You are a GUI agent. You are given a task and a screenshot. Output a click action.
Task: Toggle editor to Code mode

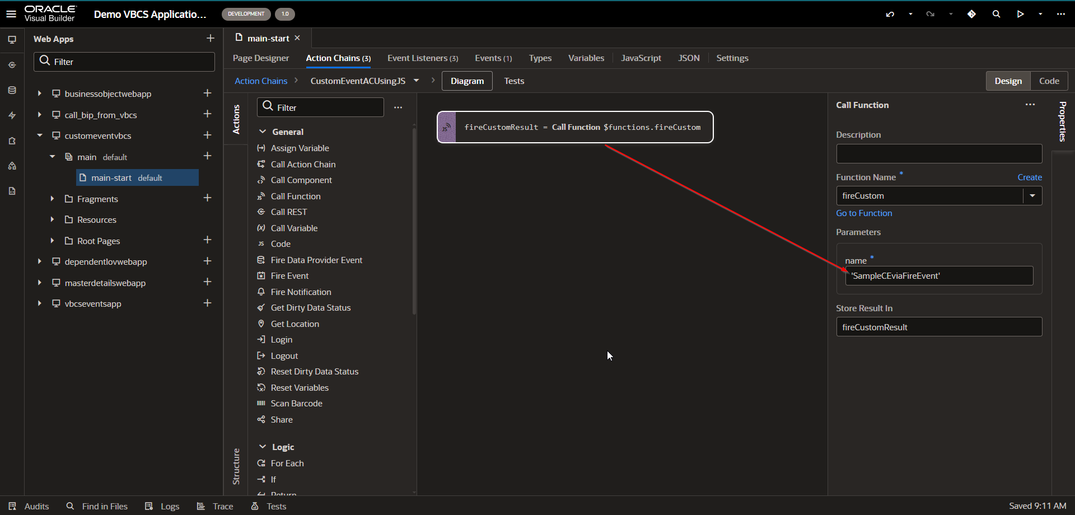1049,81
